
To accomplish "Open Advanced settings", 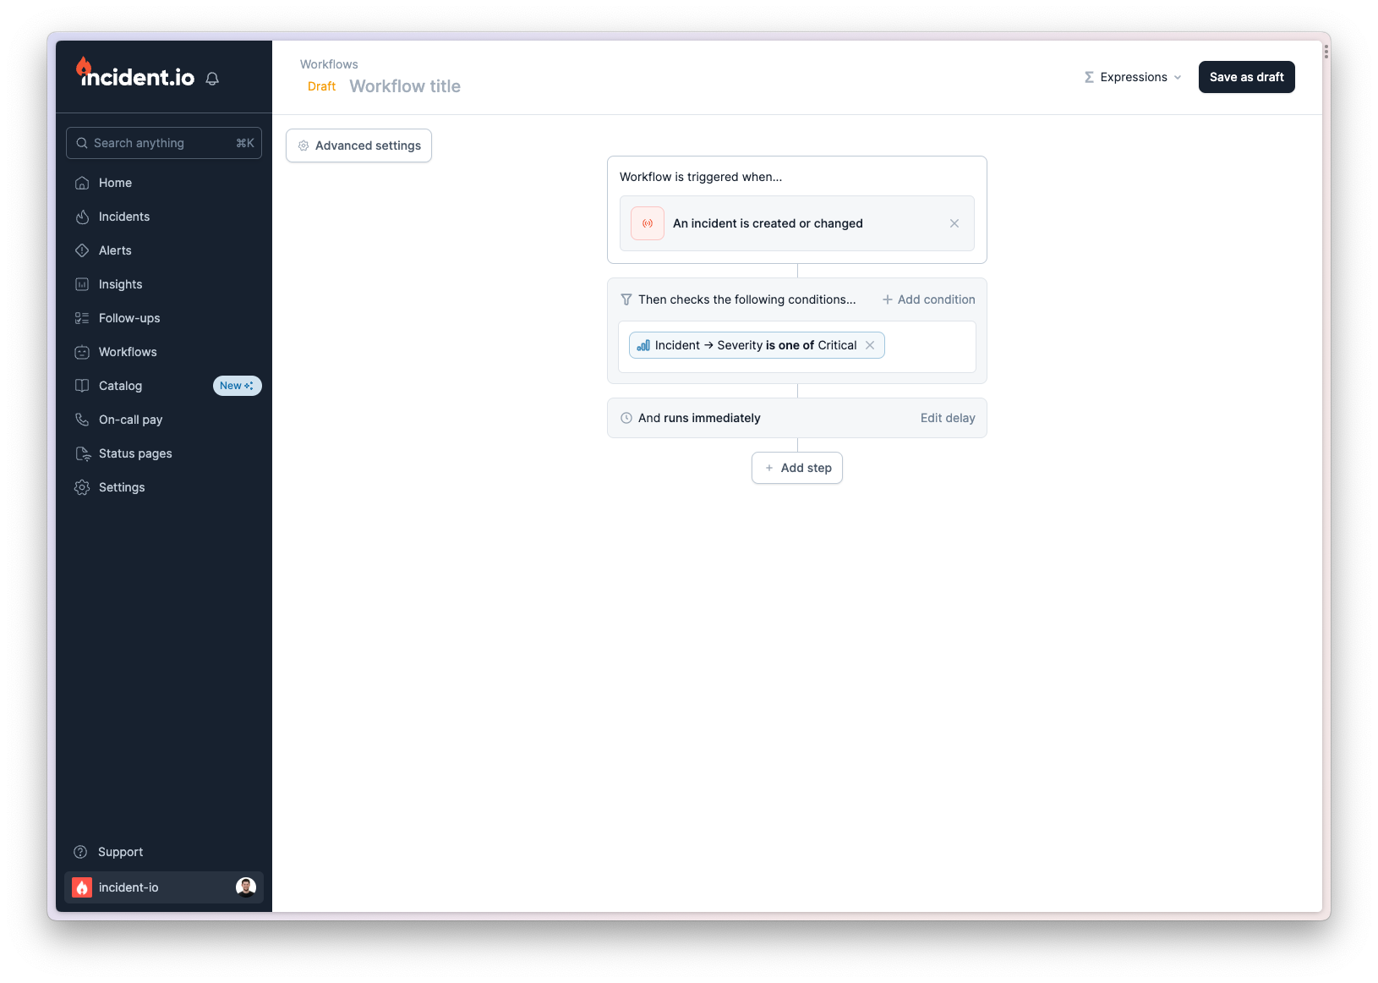I will (358, 146).
